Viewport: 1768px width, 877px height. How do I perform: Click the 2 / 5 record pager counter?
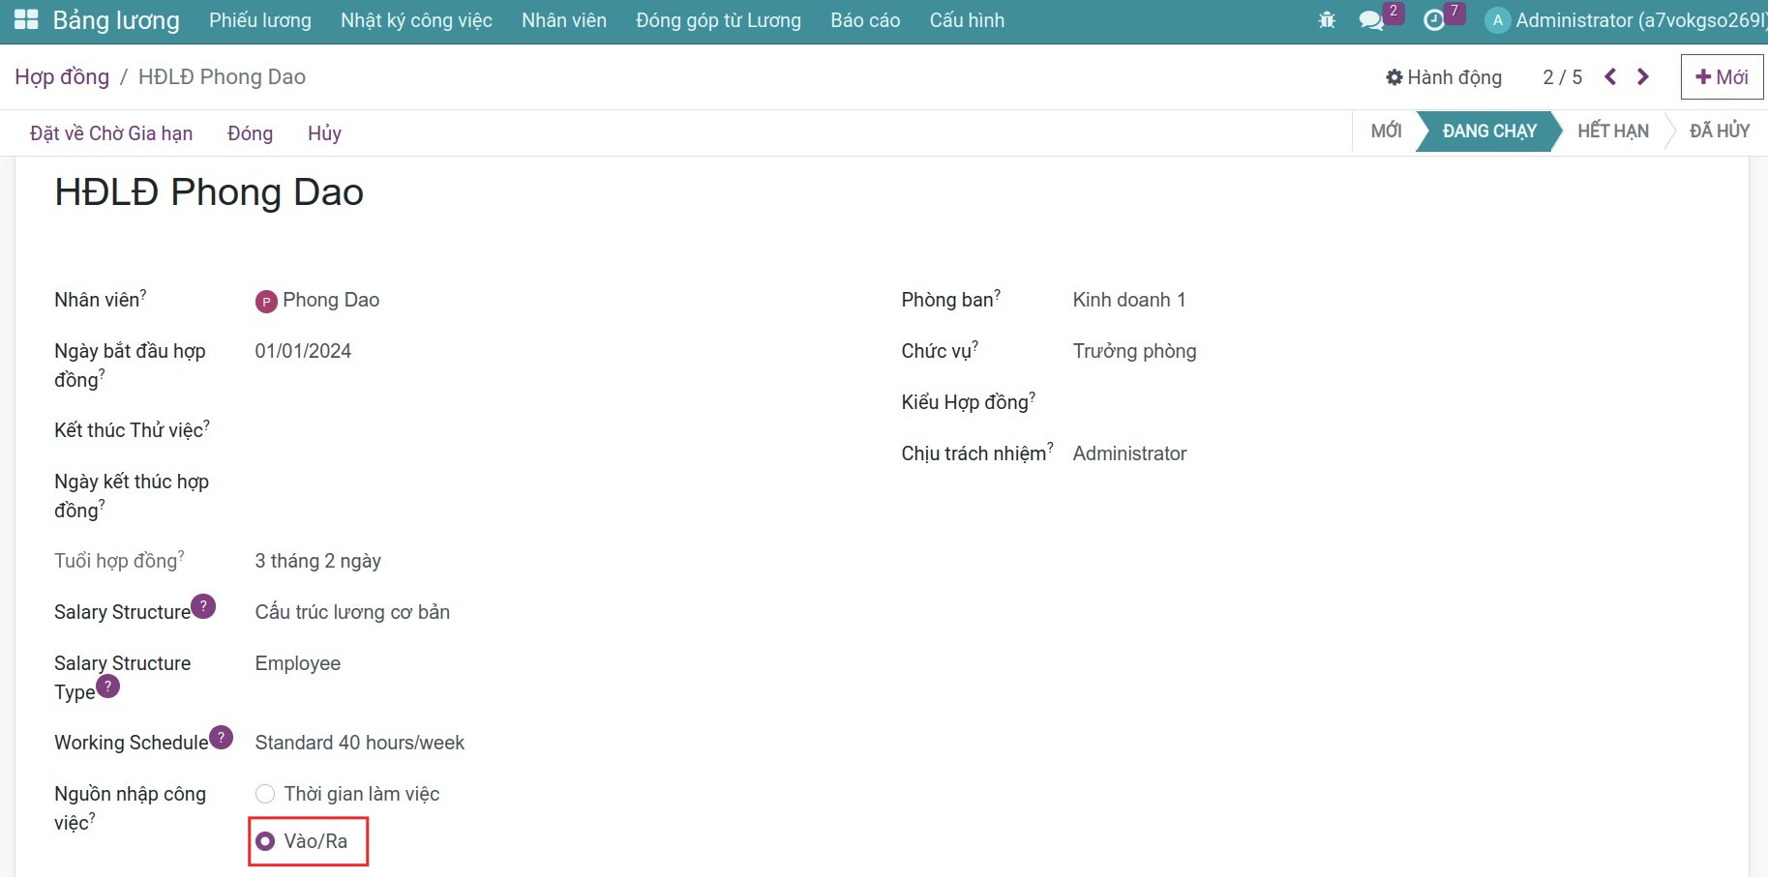click(x=1562, y=77)
